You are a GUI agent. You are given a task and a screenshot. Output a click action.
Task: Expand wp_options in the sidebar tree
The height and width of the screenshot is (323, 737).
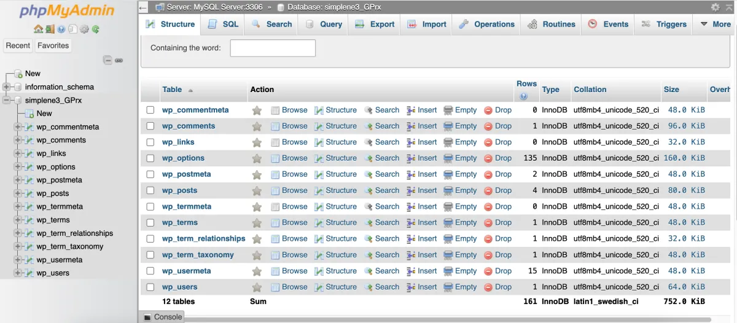[18, 167]
